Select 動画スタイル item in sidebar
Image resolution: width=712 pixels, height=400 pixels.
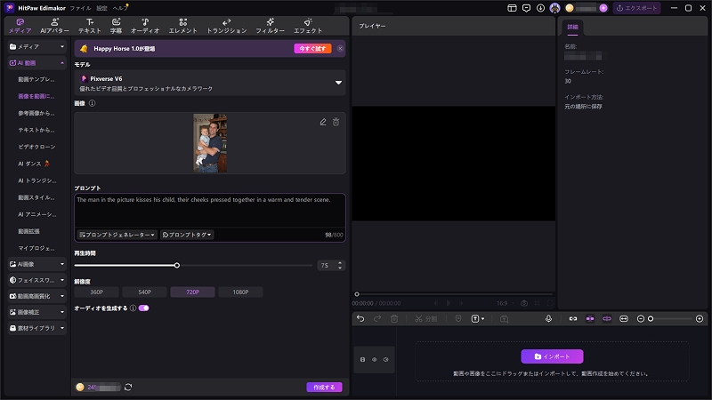[x=36, y=197]
